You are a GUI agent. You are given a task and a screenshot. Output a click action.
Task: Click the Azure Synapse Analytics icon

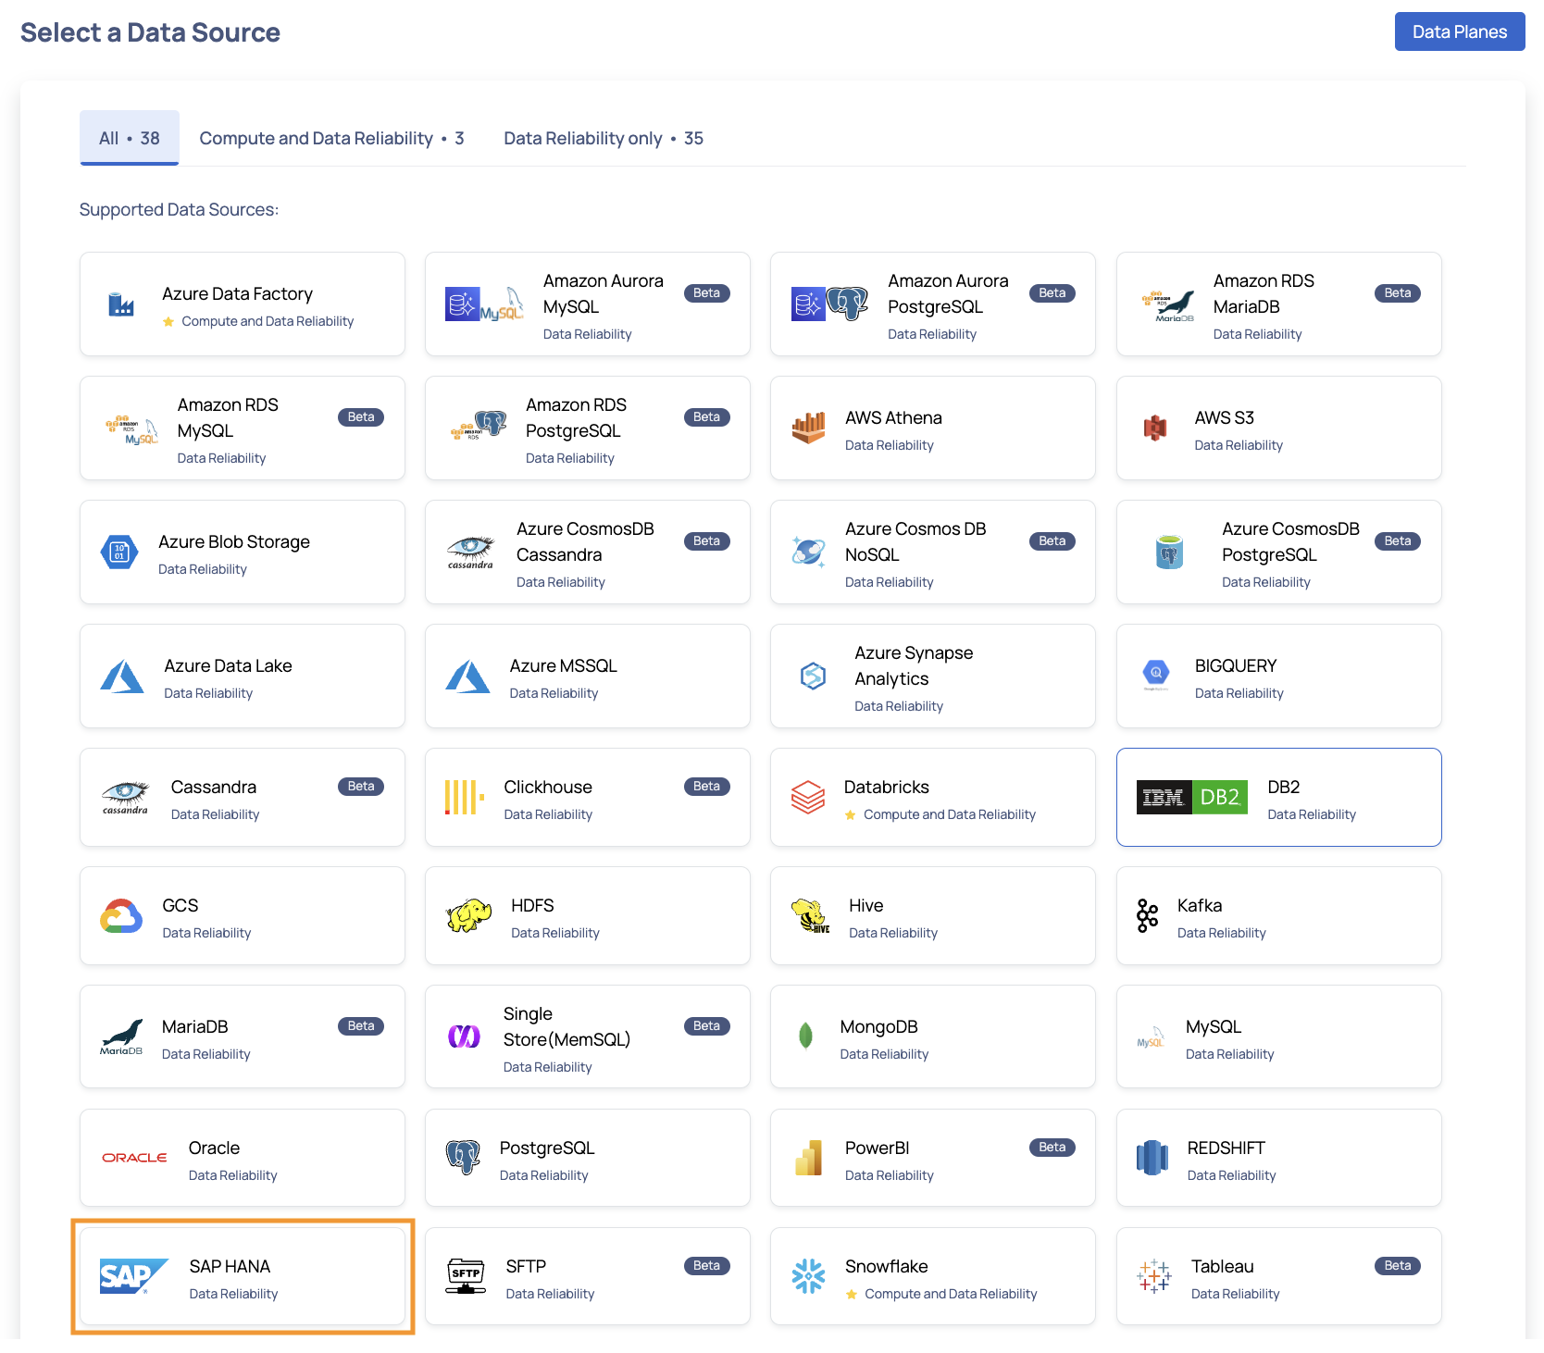pos(813,676)
